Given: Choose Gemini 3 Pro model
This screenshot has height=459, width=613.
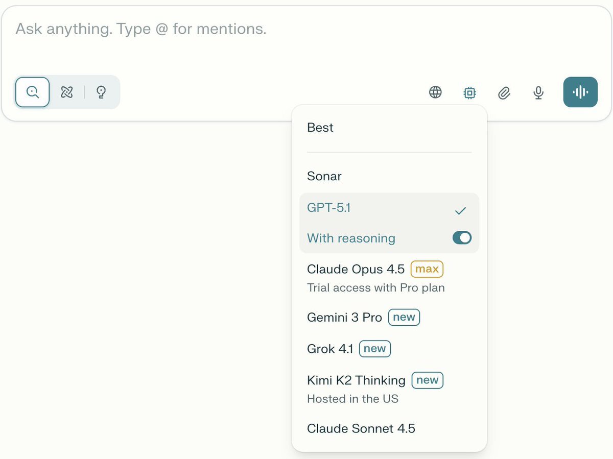Looking at the screenshot, I should (344, 317).
